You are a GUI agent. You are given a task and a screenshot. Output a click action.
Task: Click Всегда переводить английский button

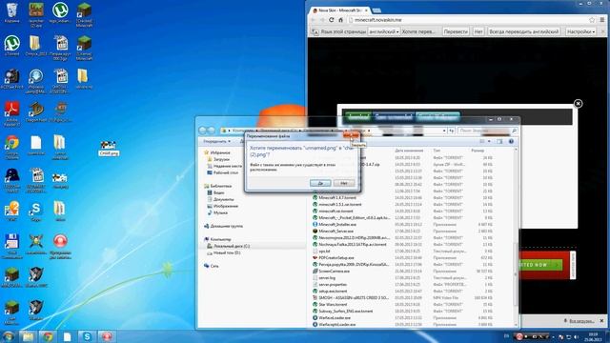tap(524, 31)
